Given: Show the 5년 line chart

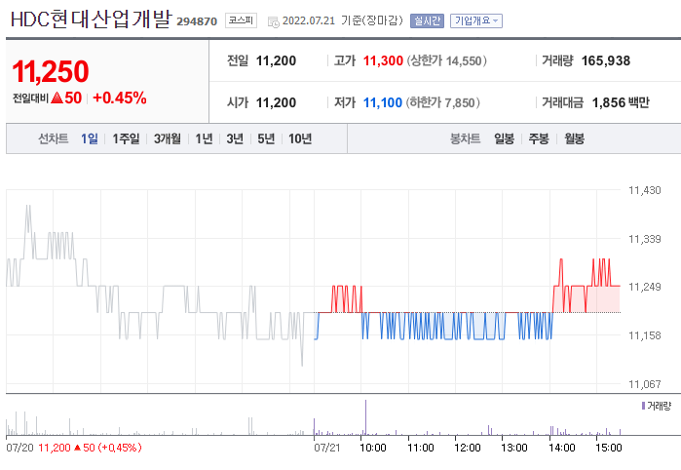Looking at the screenshot, I should coord(266,138).
